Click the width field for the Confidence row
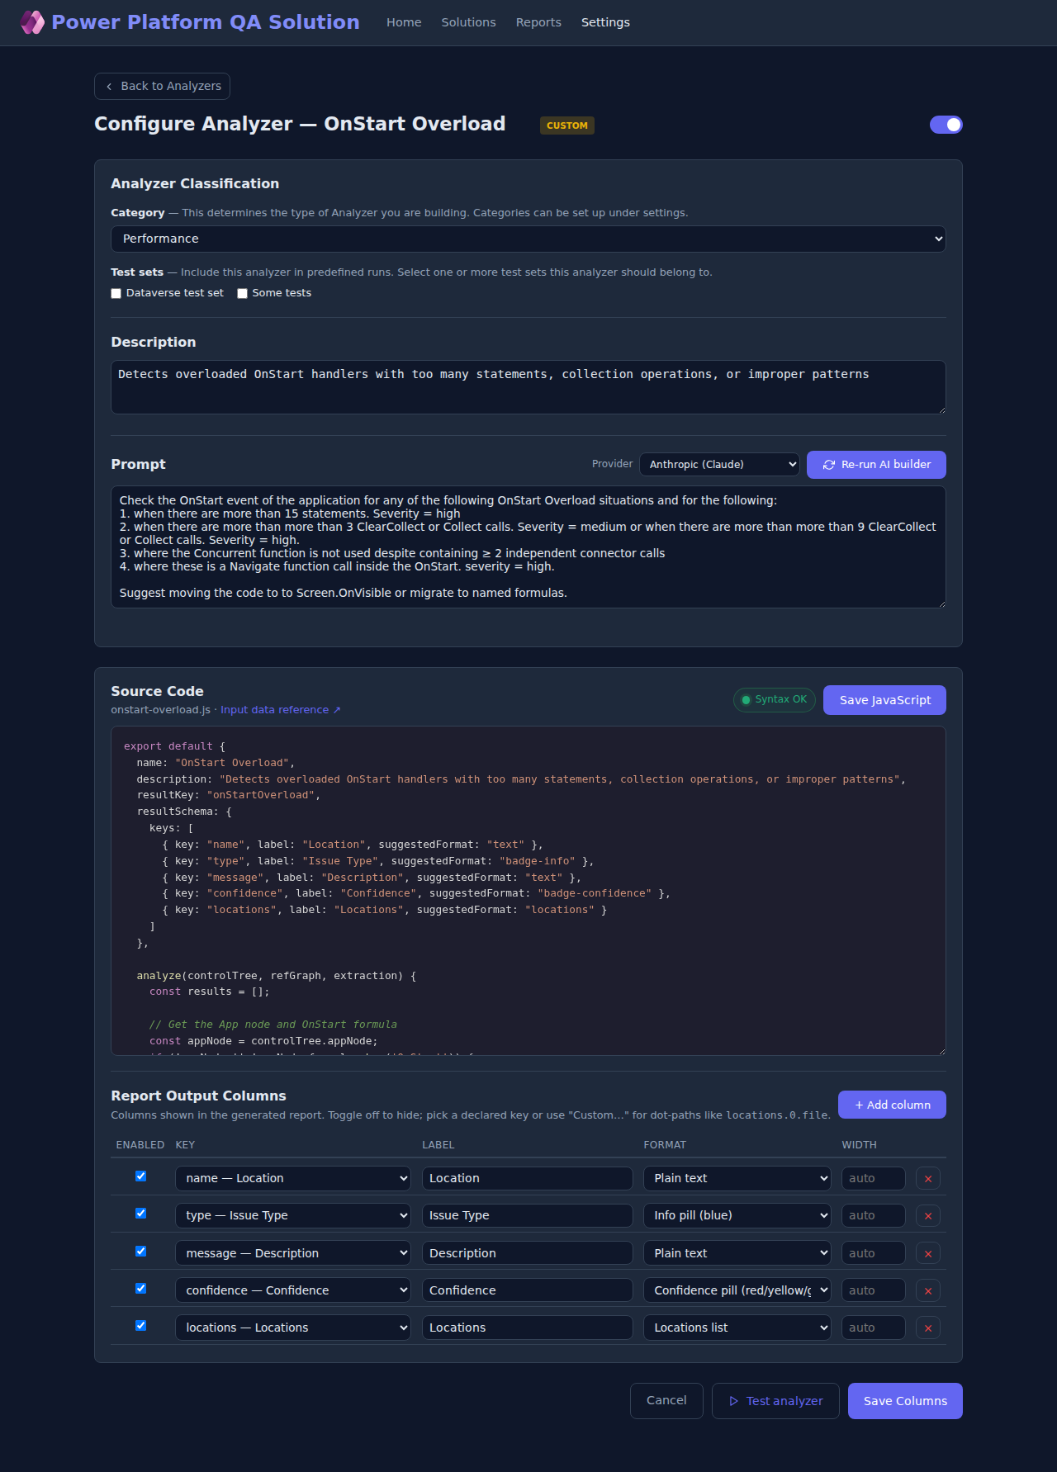Screen dimensions: 1057x1472 pyautogui.click(x=874, y=1290)
